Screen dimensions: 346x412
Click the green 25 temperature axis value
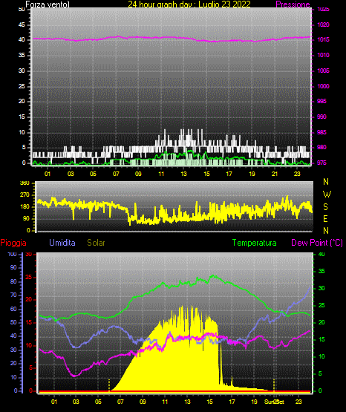[x=321, y=305]
